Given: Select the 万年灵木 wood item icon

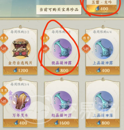Looking at the screenshot, I should 20,102.
